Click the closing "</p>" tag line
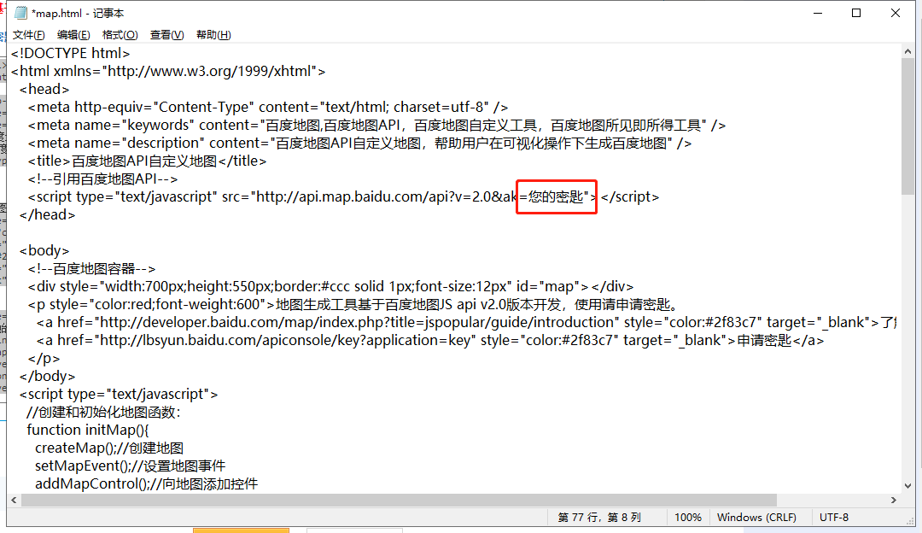922x533 pixels. 44,358
